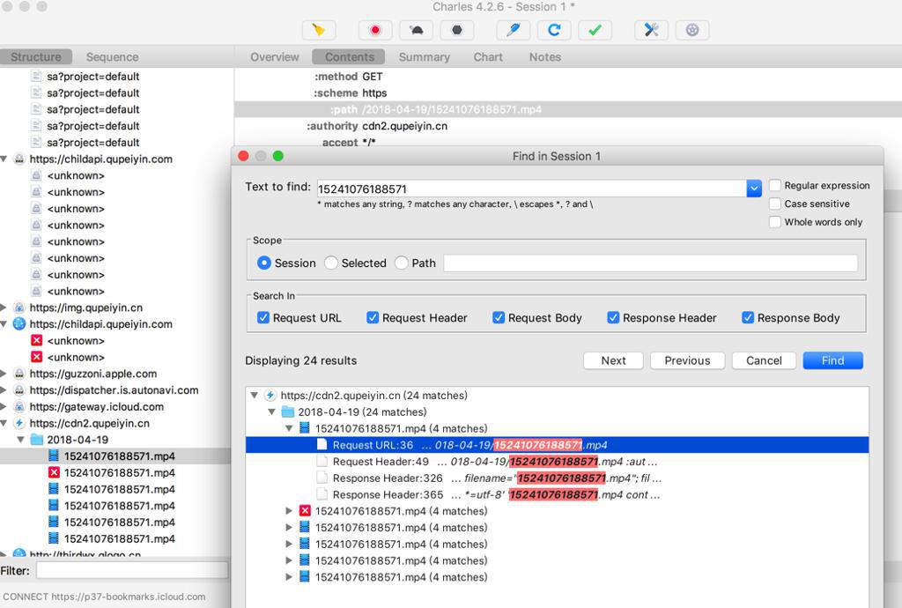Click the lock icon beside guzzoni.apple.com
Image resolution: width=902 pixels, height=608 pixels.
19,374
